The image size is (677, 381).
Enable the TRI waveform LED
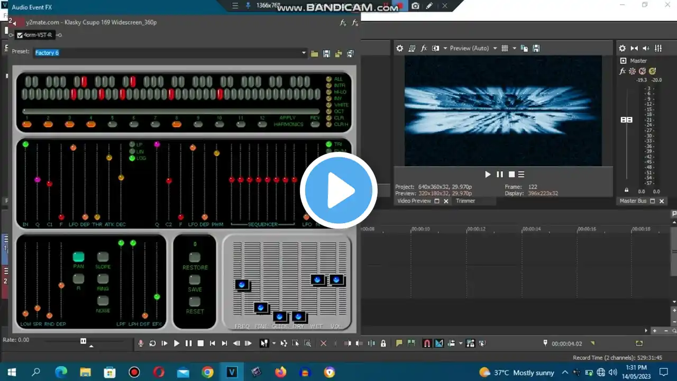click(x=328, y=144)
